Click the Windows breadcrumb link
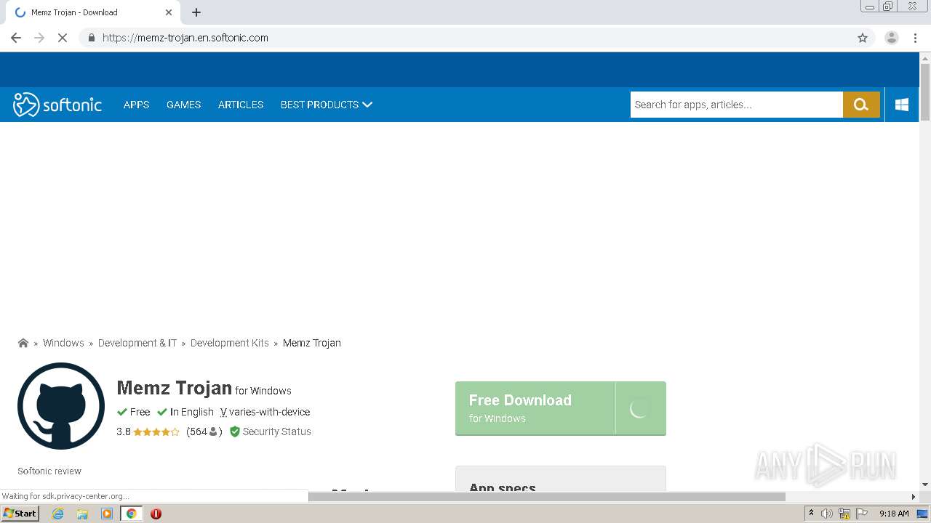The image size is (931, 523). coord(63,343)
